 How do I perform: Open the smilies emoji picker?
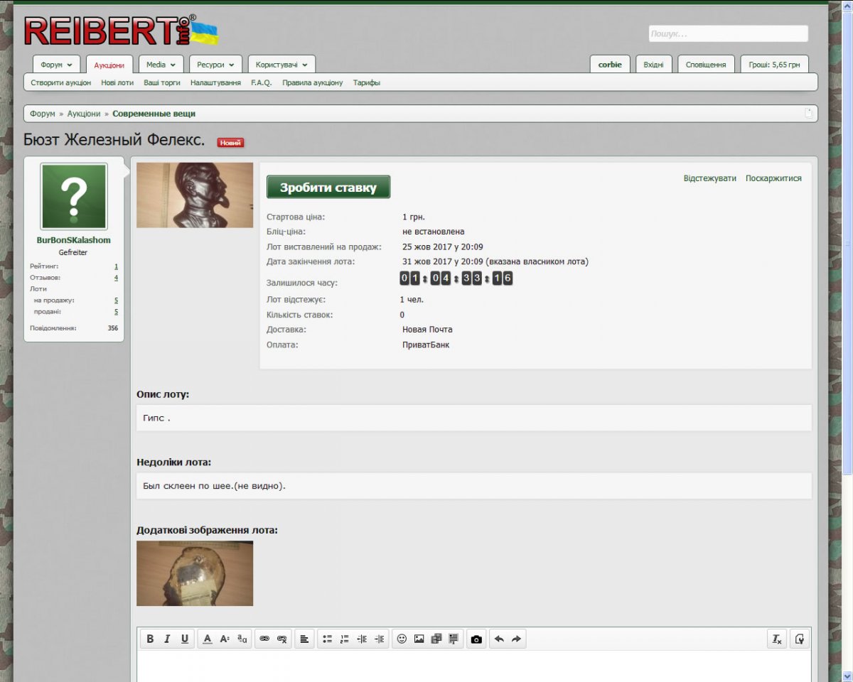click(x=402, y=639)
